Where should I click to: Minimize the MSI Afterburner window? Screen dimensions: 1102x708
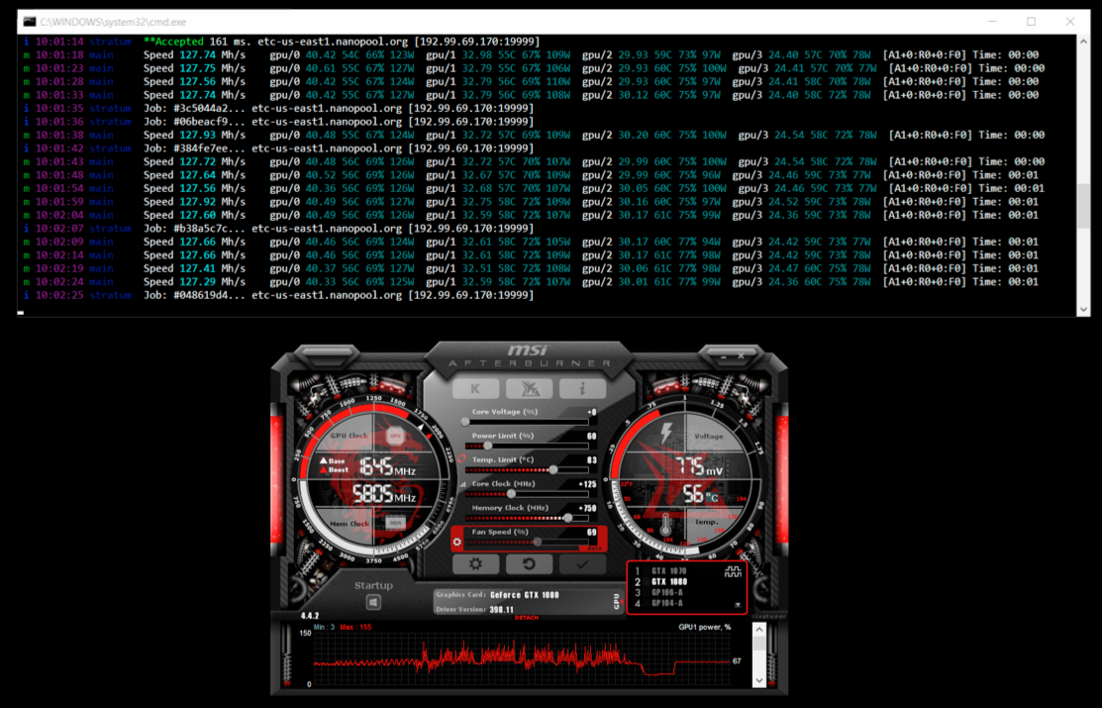coord(723,357)
